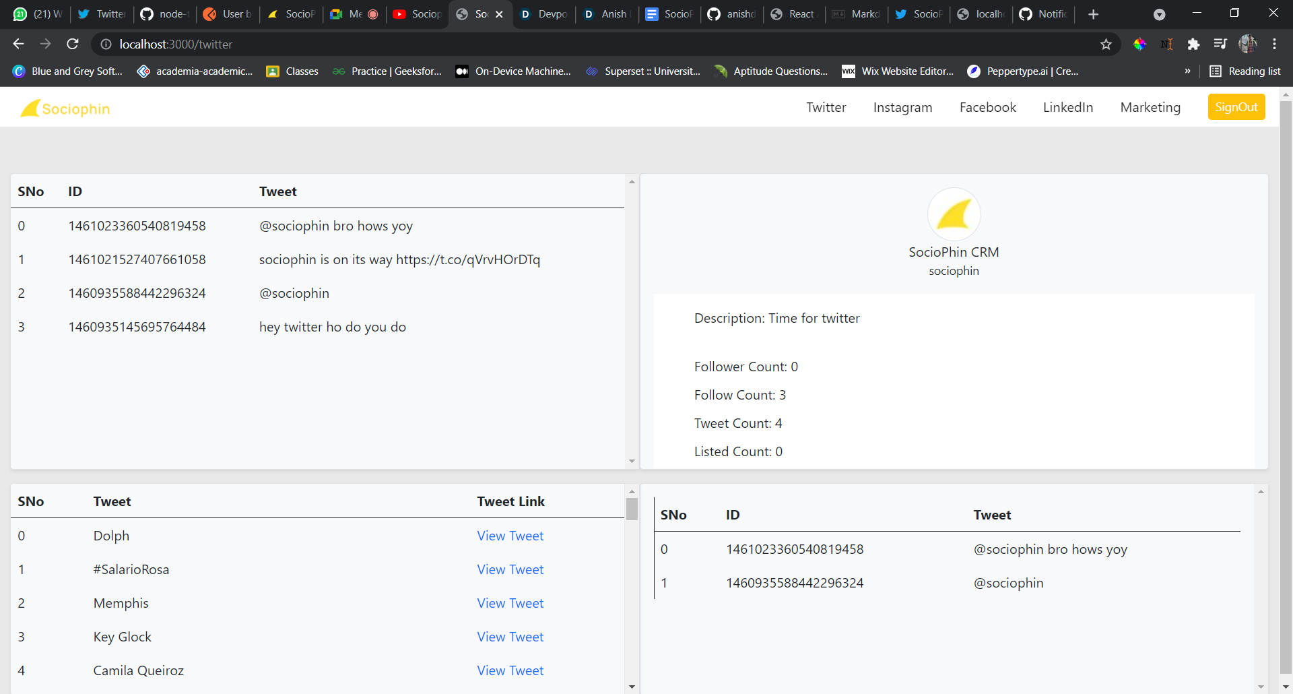This screenshot has height=694, width=1293.
Task: Open View Tweet link for Dolph
Action: [x=510, y=536]
